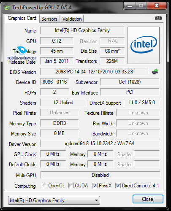
Task: Click the GPU-Z title bar app icon
Action: [7, 8]
